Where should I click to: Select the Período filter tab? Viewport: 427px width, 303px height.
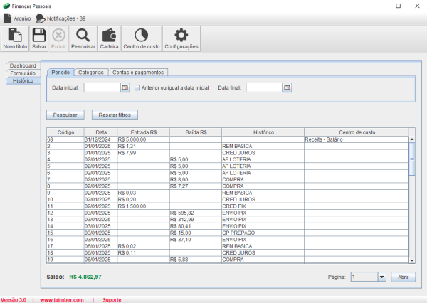60,72
